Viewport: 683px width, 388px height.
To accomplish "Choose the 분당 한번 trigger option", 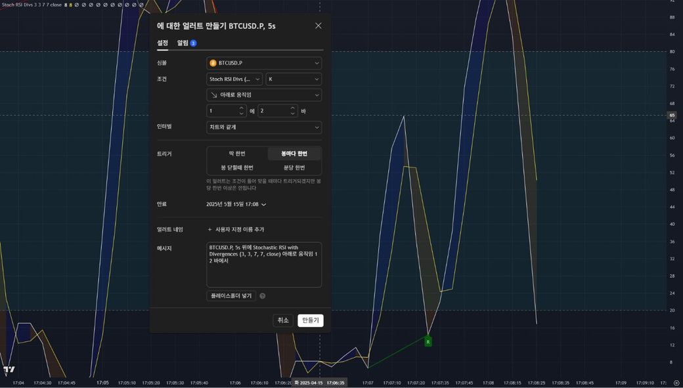I will 294,167.
